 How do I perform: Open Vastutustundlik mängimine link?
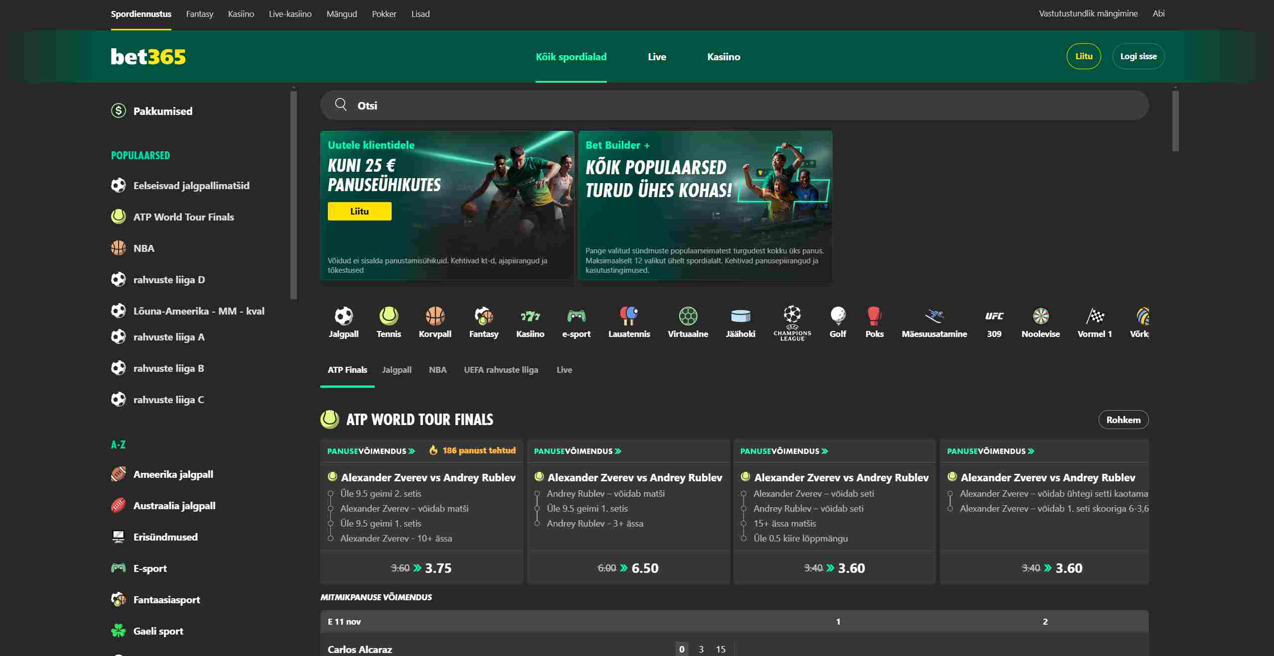click(1088, 13)
